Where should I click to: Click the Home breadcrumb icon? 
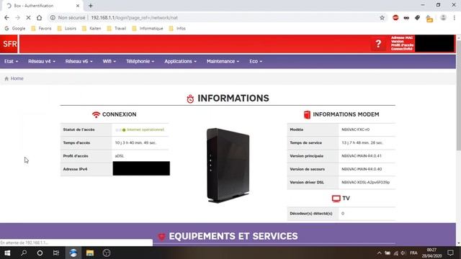click(6, 78)
